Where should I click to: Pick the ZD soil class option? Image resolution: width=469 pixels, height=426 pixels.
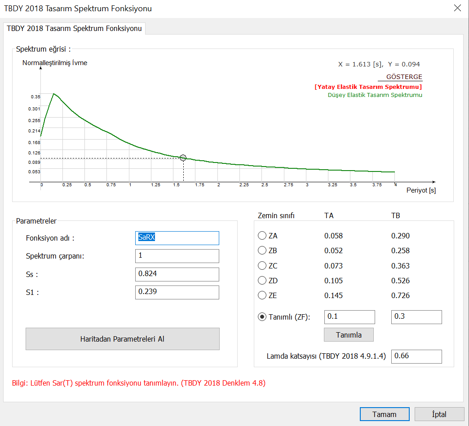click(262, 281)
